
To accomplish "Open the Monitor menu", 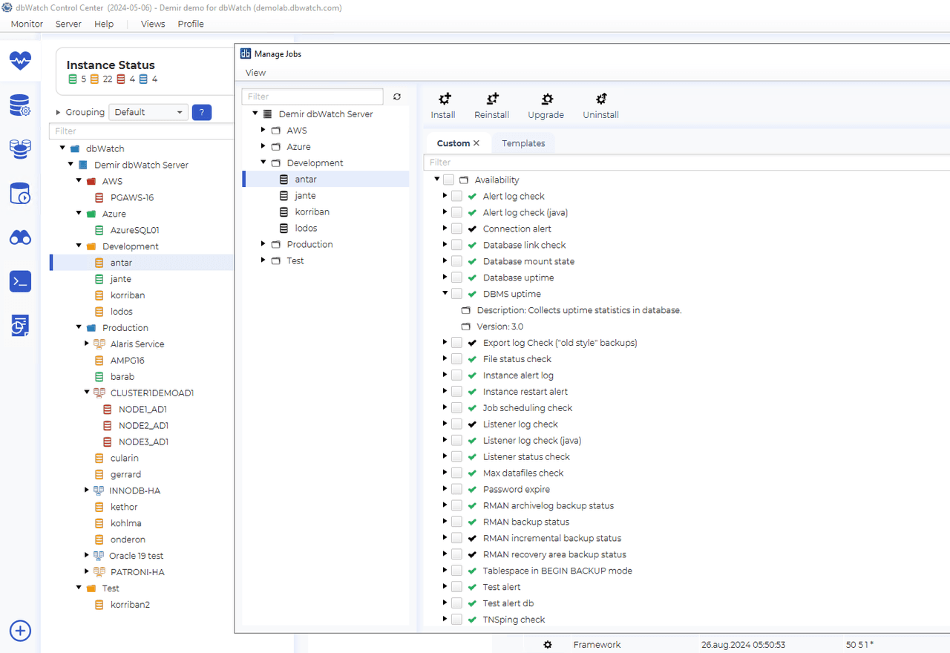I will (x=27, y=24).
